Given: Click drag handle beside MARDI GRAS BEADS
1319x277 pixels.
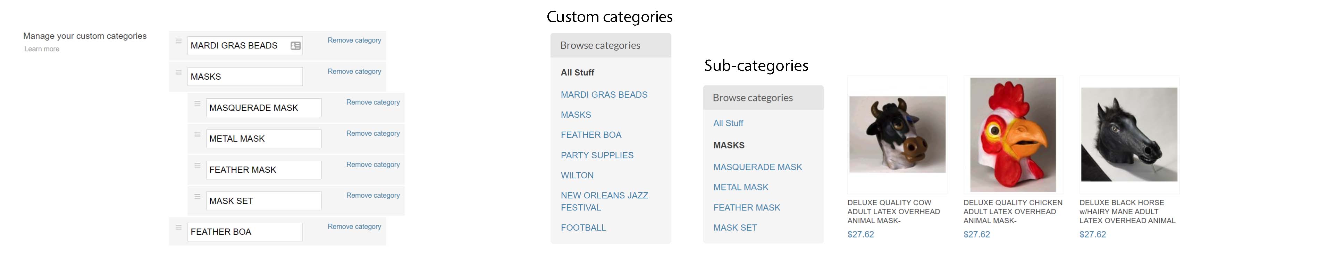Looking at the screenshot, I should click(x=179, y=41).
